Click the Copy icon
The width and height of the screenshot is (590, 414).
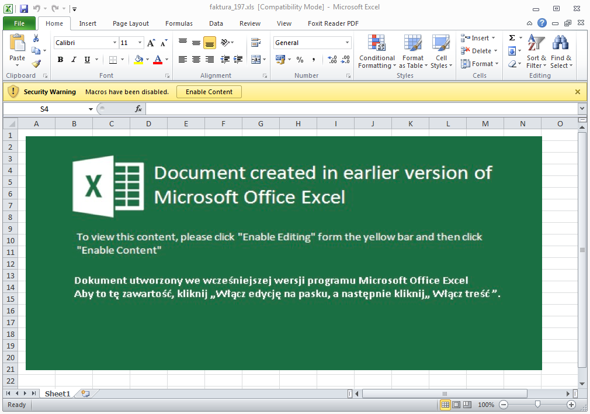(36, 50)
